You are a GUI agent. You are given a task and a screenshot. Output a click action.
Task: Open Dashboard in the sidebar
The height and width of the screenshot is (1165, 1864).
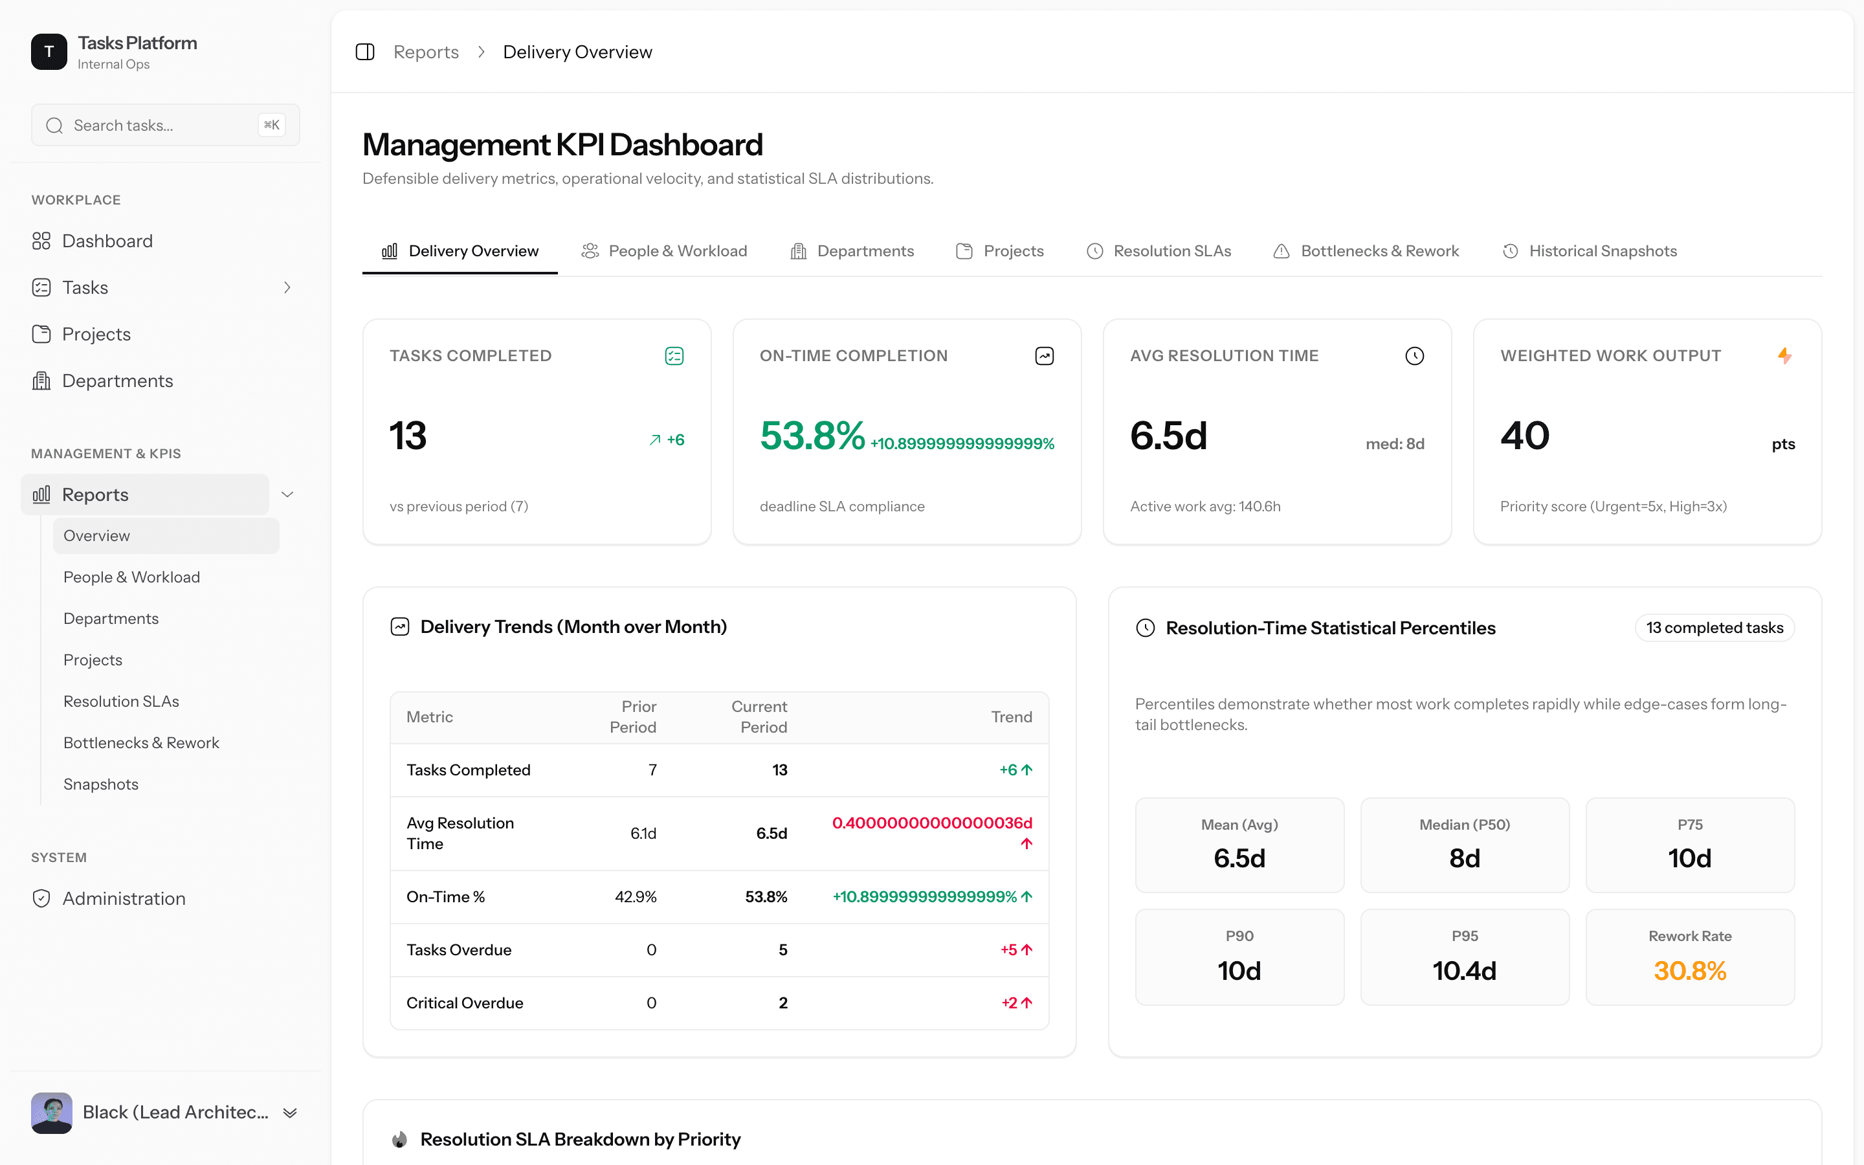click(161, 241)
